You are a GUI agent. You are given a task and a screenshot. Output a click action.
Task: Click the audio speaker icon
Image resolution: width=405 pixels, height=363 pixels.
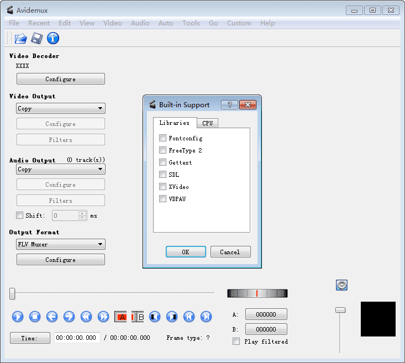[341, 285]
